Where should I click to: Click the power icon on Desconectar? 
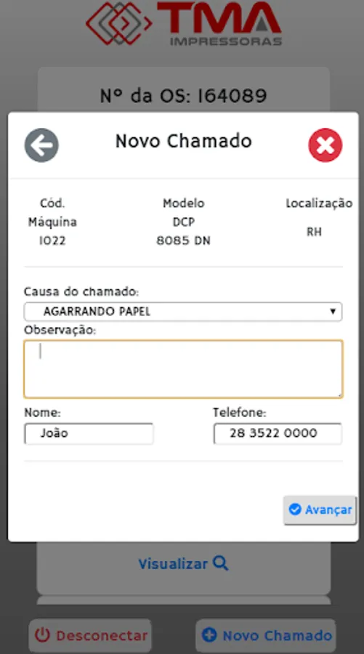(42, 635)
